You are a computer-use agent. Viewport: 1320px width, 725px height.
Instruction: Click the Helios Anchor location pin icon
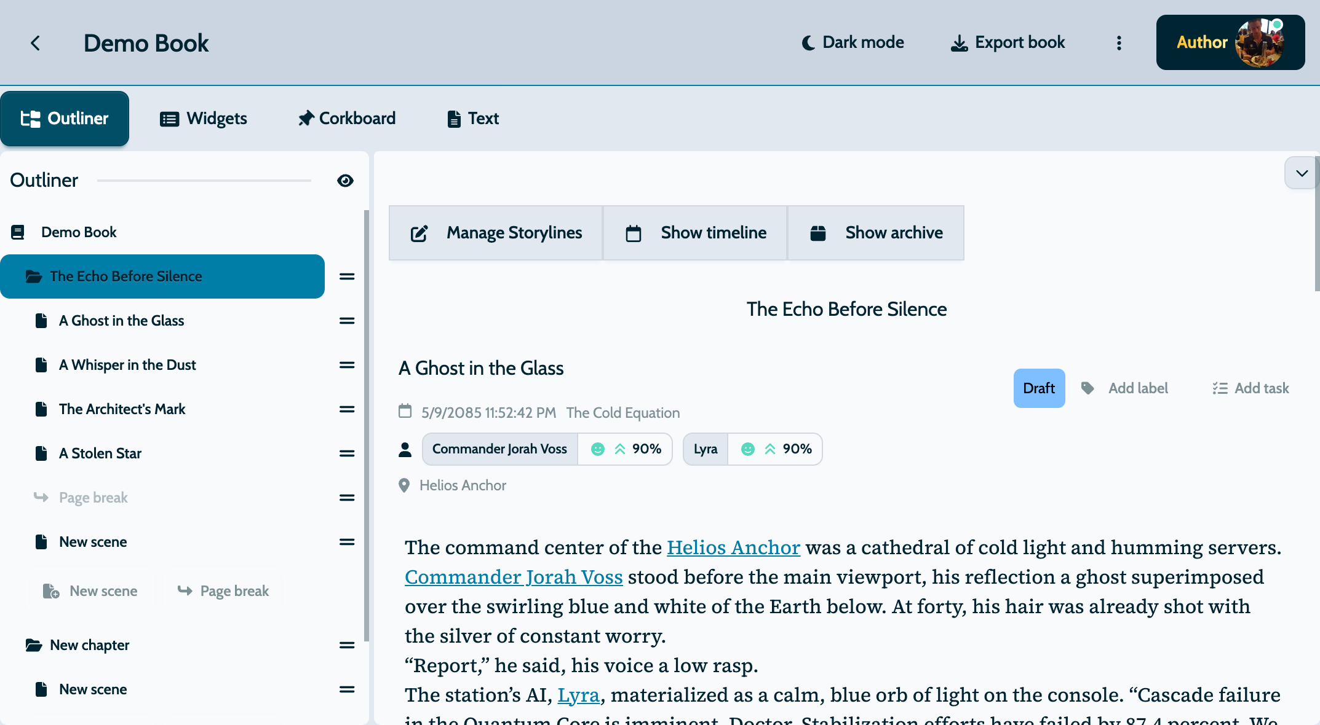(404, 485)
